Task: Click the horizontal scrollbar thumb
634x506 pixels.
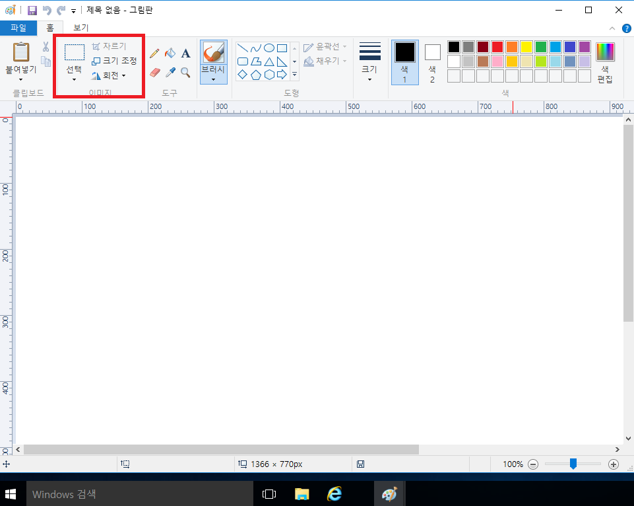Action: point(221,449)
